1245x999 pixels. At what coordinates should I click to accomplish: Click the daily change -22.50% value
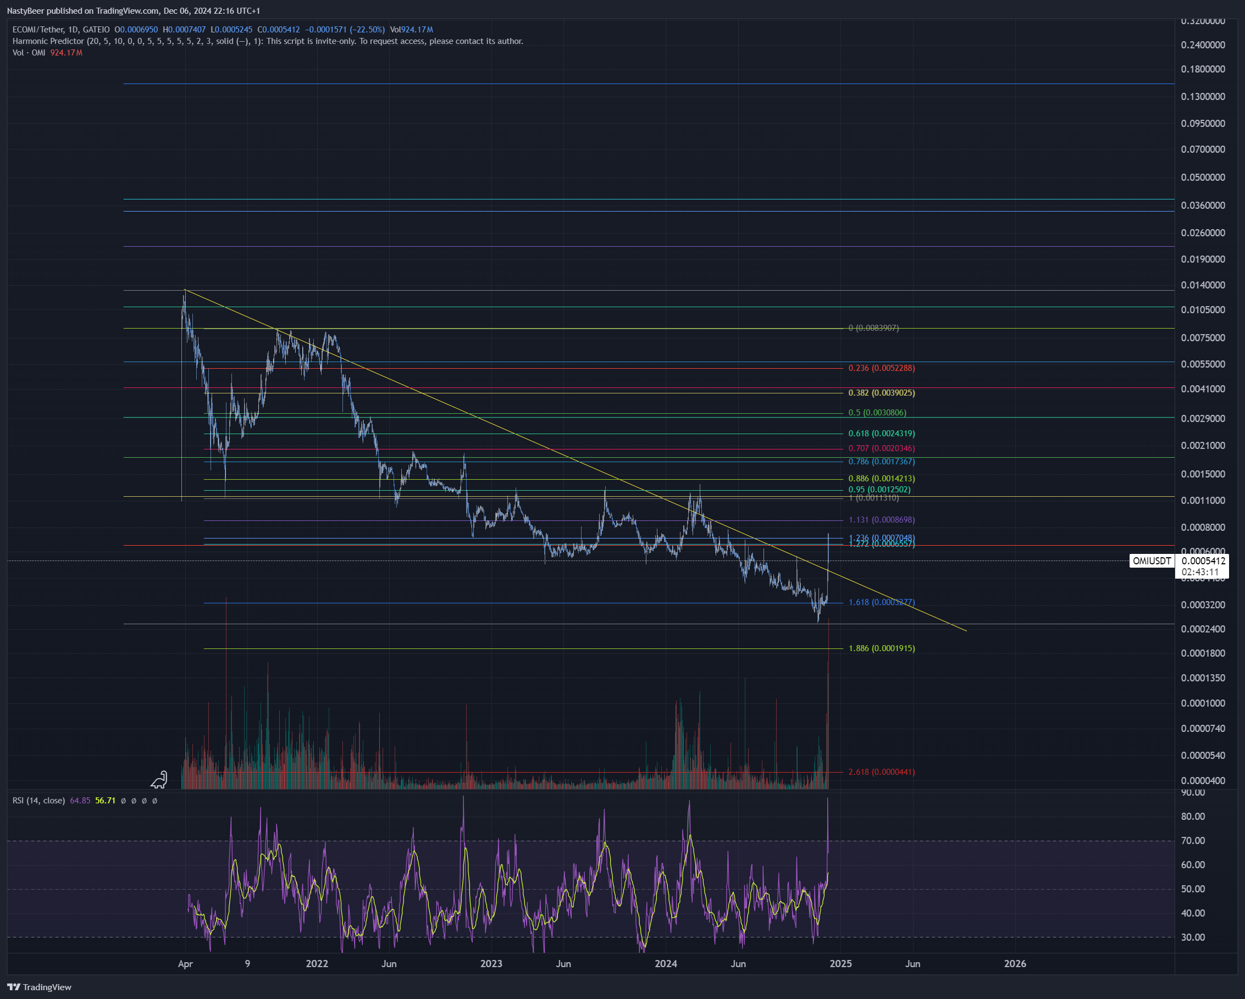tap(367, 30)
